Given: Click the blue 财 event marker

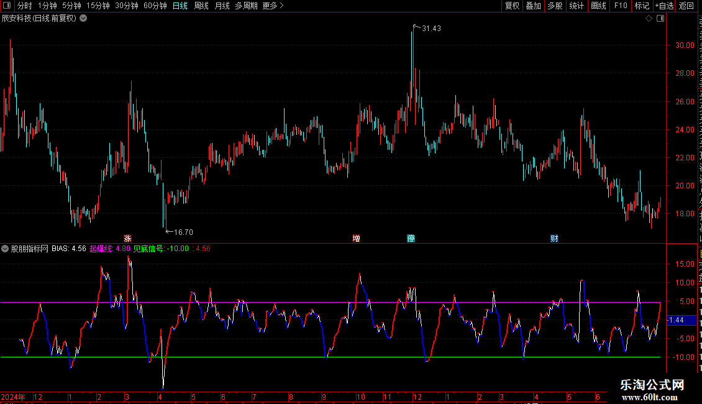Looking at the screenshot, I should pos(554,238).
